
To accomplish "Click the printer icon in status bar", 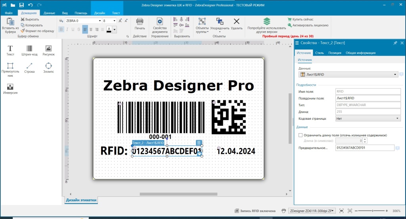I will click(x=283, y=211).
